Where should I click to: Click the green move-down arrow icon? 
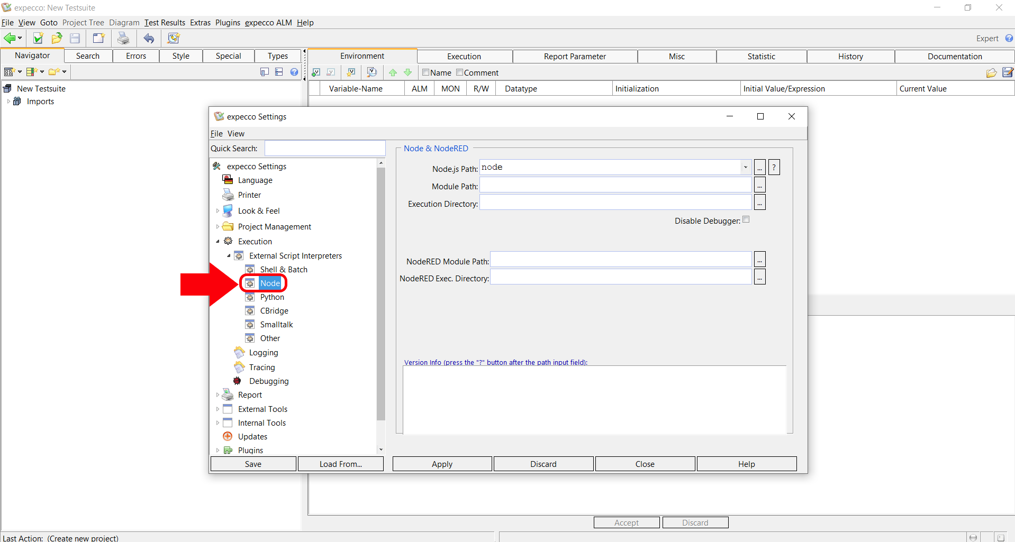coord(407,72)
